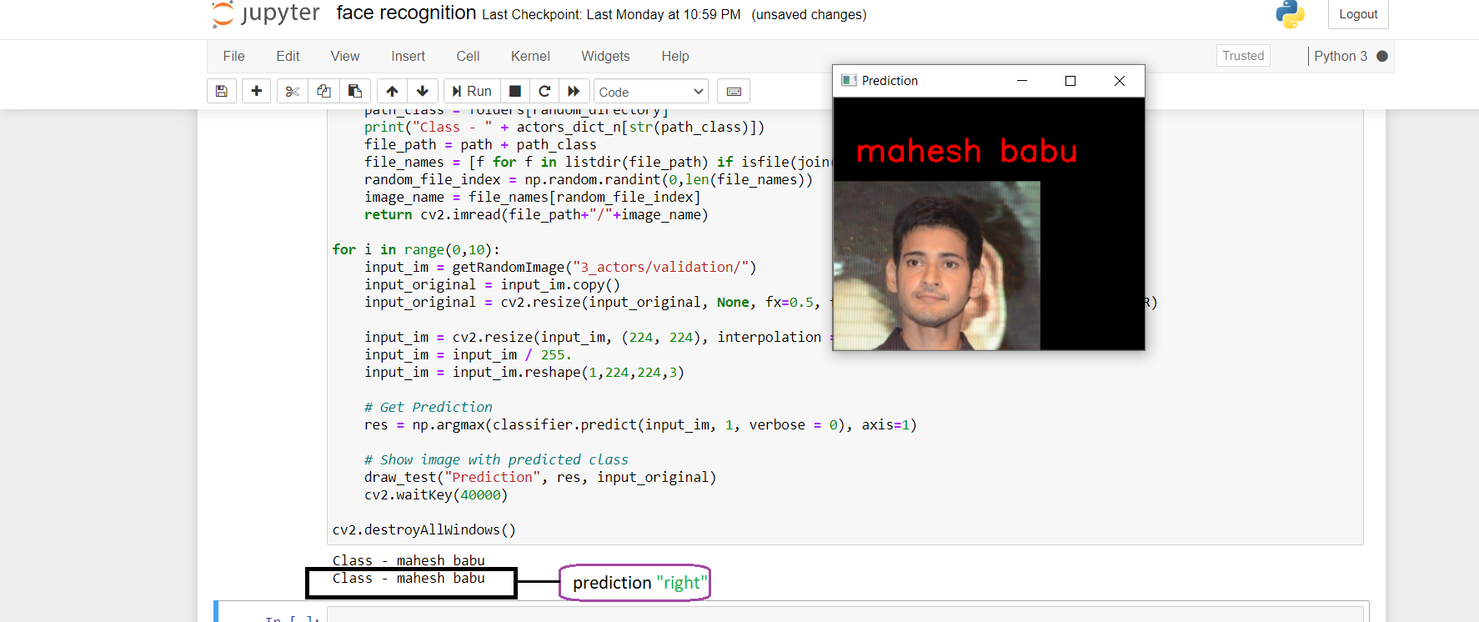Click the unsaved changes status text
1479x622 pixels.
(809, 14)
